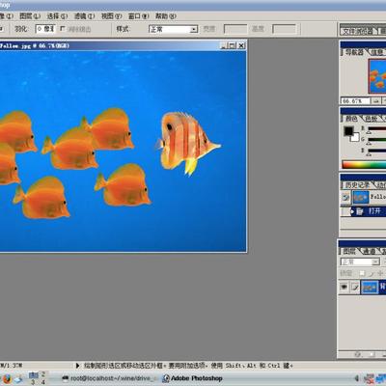This screenshot has width=386, height=386.
Task: Click the mail icon on taskbar
Action: pyautogui.click(x=18, y=379)
